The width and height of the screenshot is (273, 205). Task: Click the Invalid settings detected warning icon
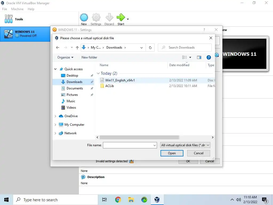click(x=131, y=161)
